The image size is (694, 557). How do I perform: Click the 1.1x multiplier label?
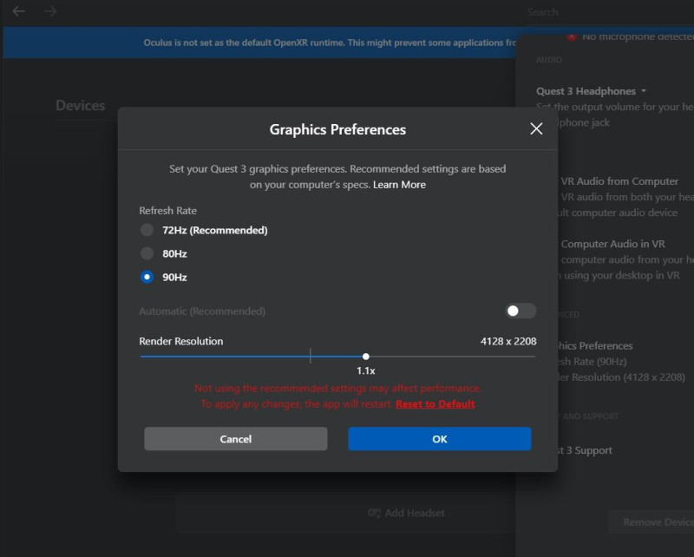[365, 370]
